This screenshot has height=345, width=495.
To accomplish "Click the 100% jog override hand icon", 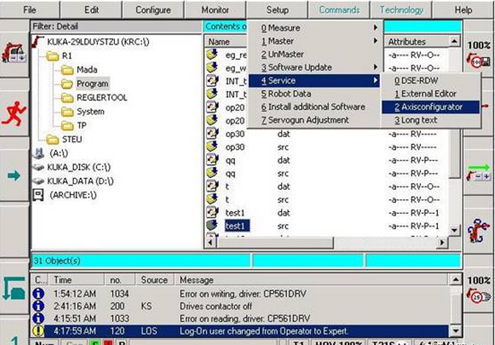I will [x=478, y=290].
